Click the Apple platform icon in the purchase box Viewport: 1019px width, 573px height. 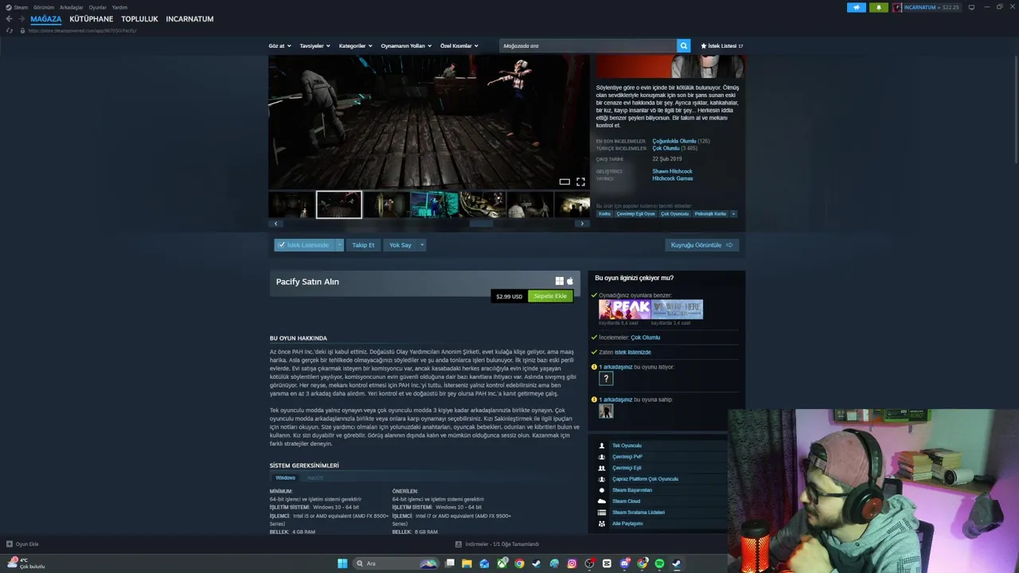click(570, 281)
